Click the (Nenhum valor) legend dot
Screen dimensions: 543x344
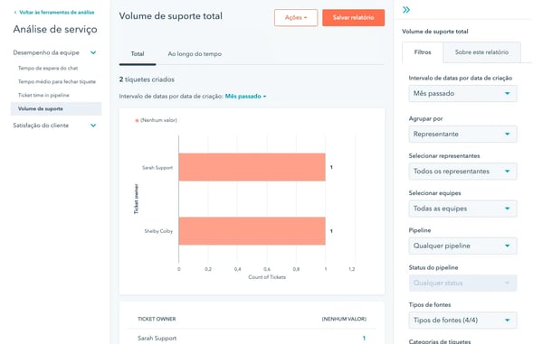click(137, 121)
